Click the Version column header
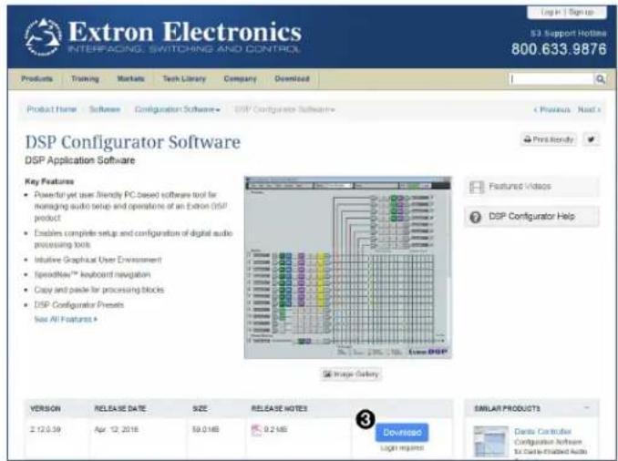Image resolution: width=618 pixels, height=461 pixels. tap(46, 408)
